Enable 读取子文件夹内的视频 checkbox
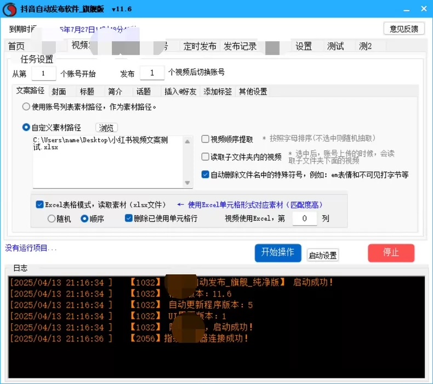Image resolution: width=433 pixels, height=384 pixels. point(205,157)
